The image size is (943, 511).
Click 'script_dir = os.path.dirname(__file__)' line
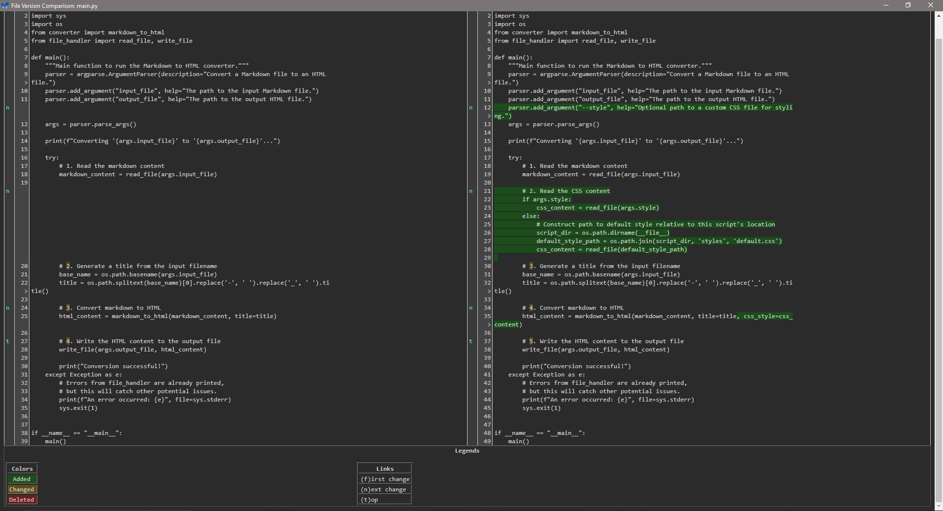coord(603,233)
